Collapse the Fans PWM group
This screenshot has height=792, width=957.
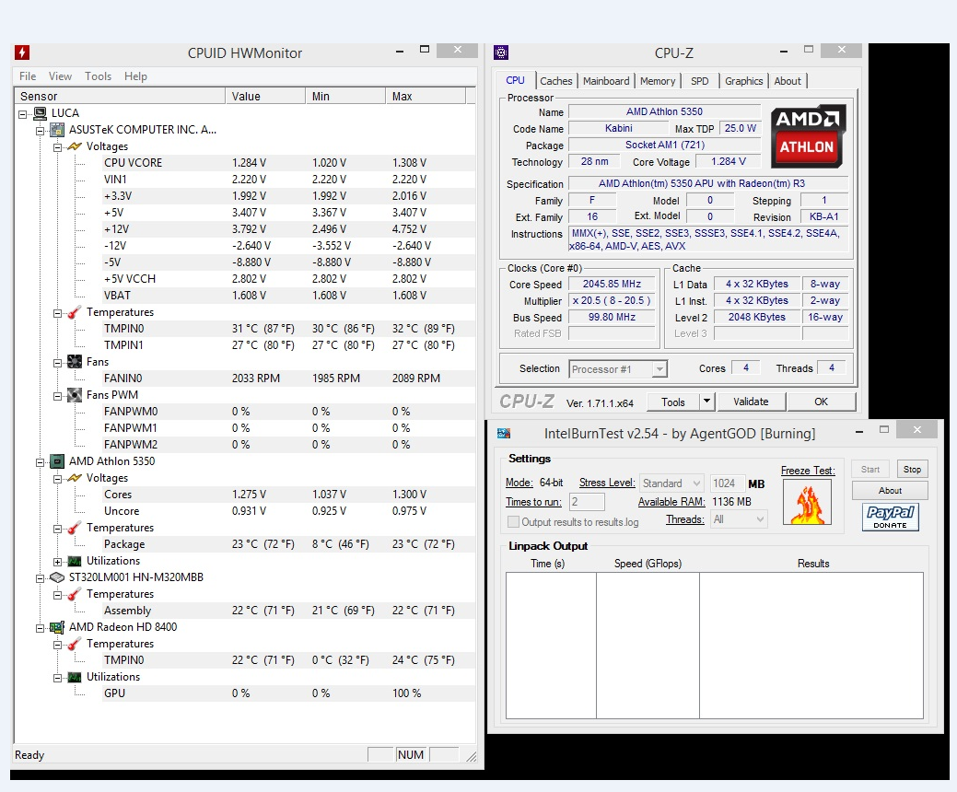(x=57, y=396)
